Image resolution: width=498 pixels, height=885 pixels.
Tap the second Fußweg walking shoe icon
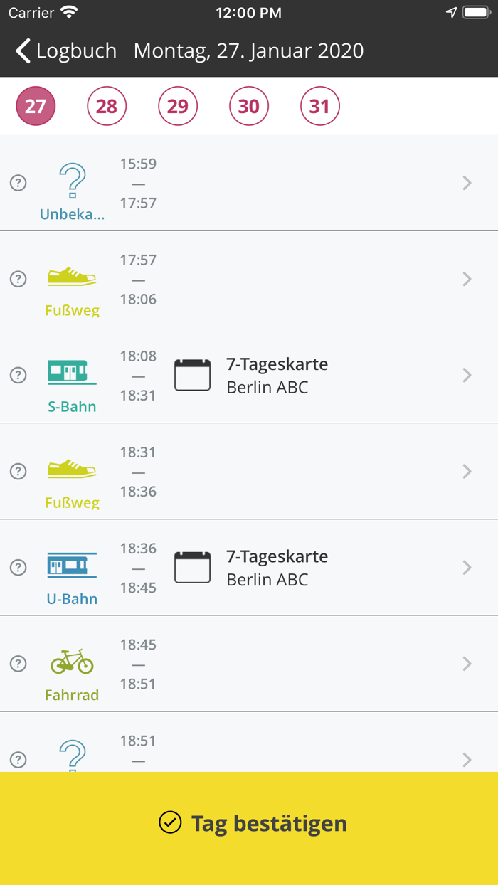[72, 467]
